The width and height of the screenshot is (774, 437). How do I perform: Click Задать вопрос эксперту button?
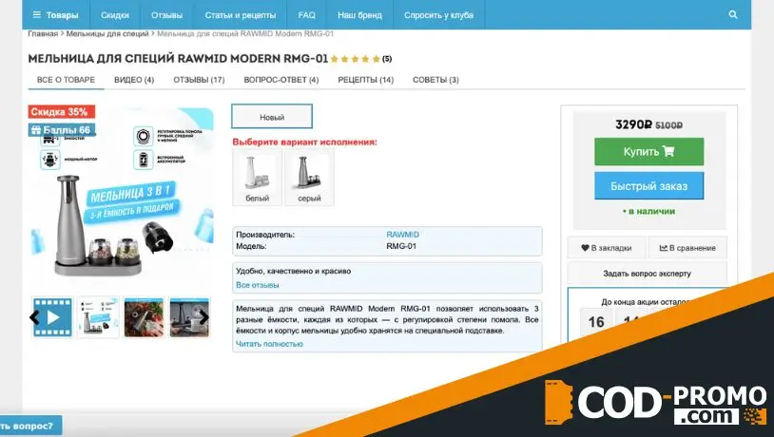click(647, 274)
